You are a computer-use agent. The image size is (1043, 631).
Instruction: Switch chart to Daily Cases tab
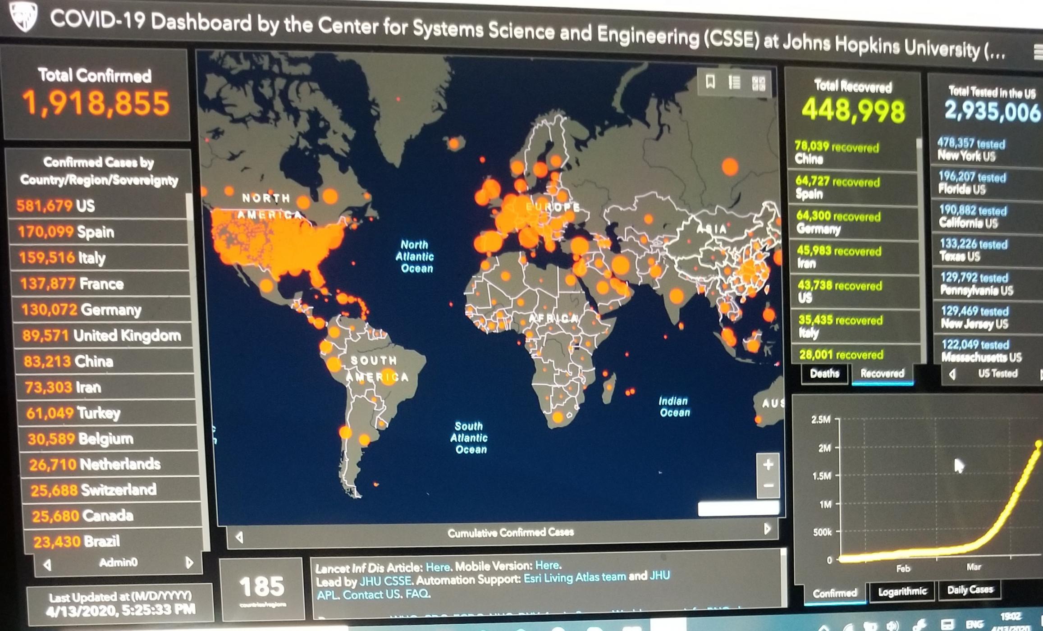(970, 590)
